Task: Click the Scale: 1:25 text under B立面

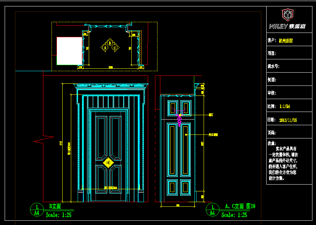Action: pyautogui.click(x=59, y=215)
